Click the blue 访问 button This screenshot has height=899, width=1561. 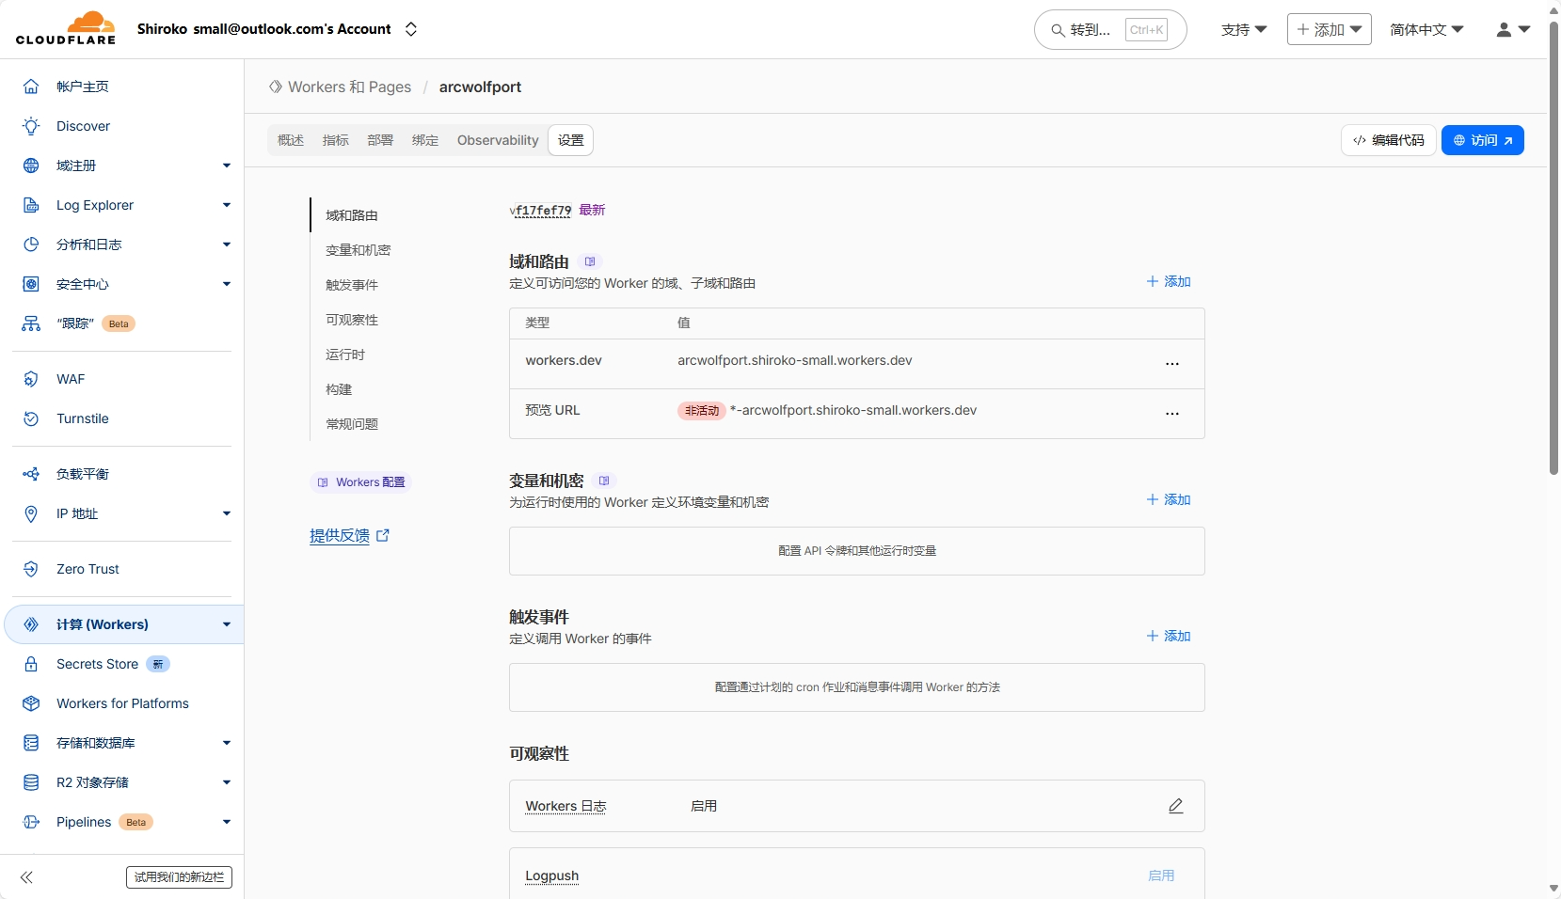pyautogui.click(x=1482, y=140)
